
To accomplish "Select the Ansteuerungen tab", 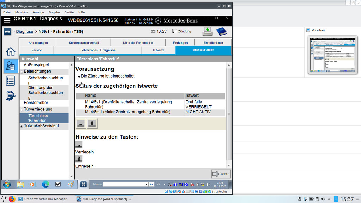I will click(203, 50).
